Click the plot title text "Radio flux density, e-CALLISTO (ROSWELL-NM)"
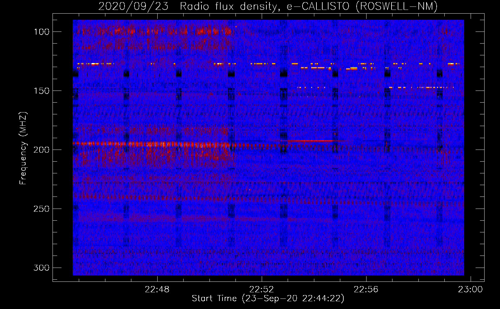 point(308,6)
